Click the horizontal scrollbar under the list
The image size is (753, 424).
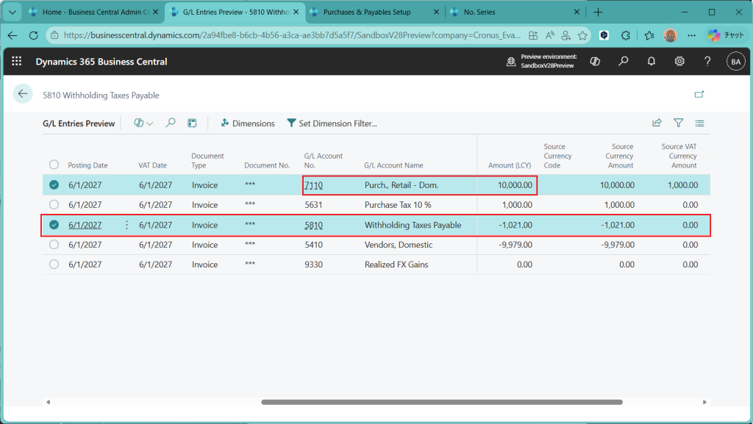441,402
